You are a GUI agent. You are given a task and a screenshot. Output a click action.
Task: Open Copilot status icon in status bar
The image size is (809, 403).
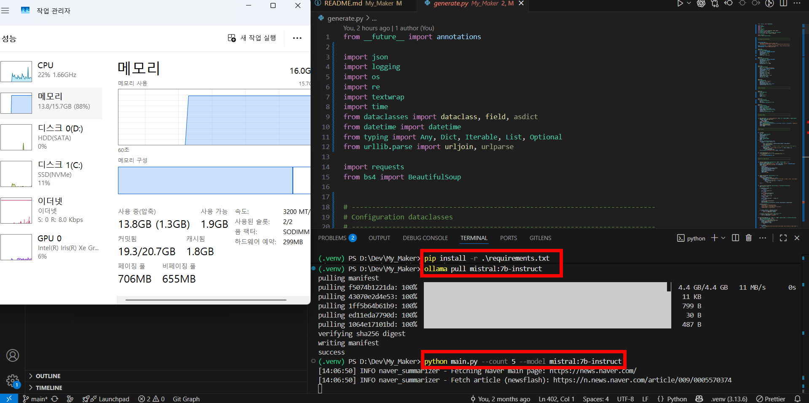[699, 399]
